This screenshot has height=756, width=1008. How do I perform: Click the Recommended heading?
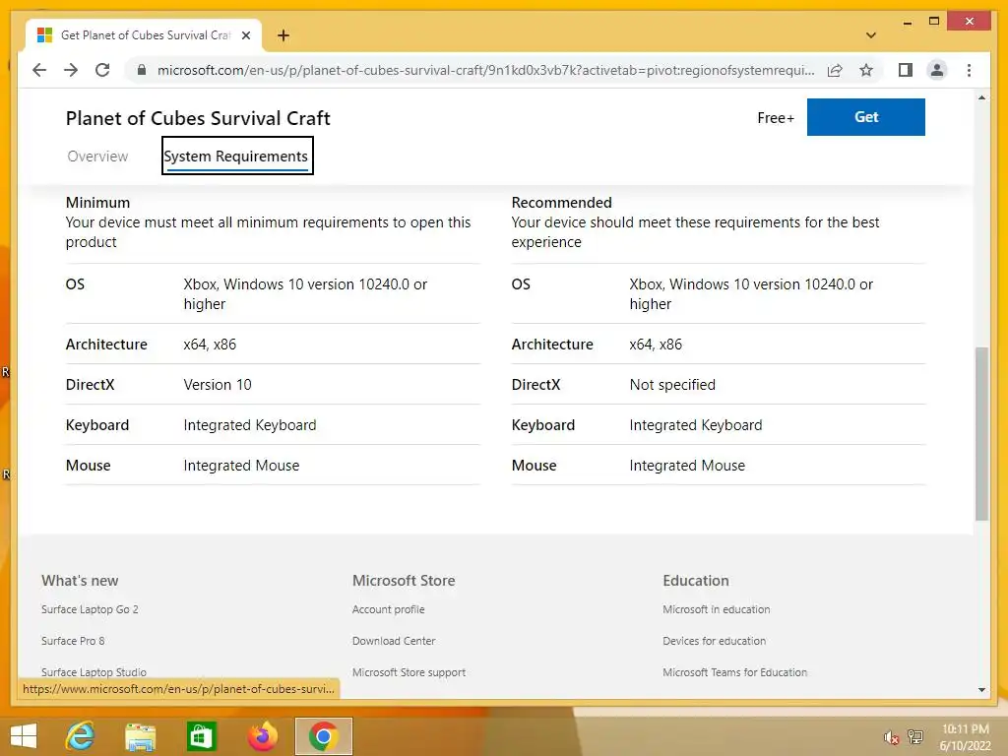[561, 203]
